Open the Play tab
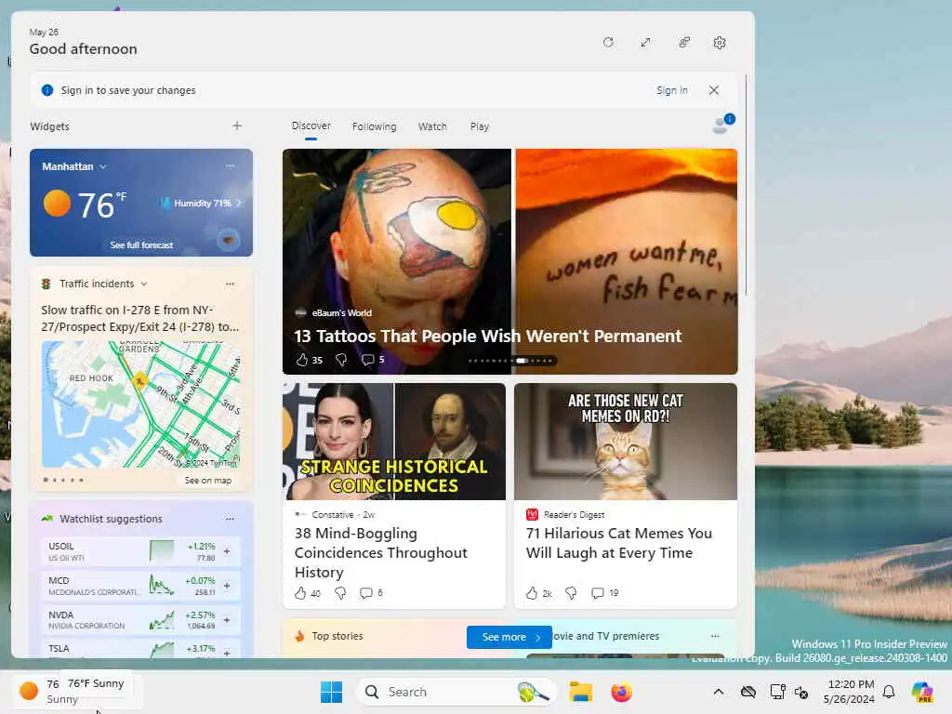 479,126
